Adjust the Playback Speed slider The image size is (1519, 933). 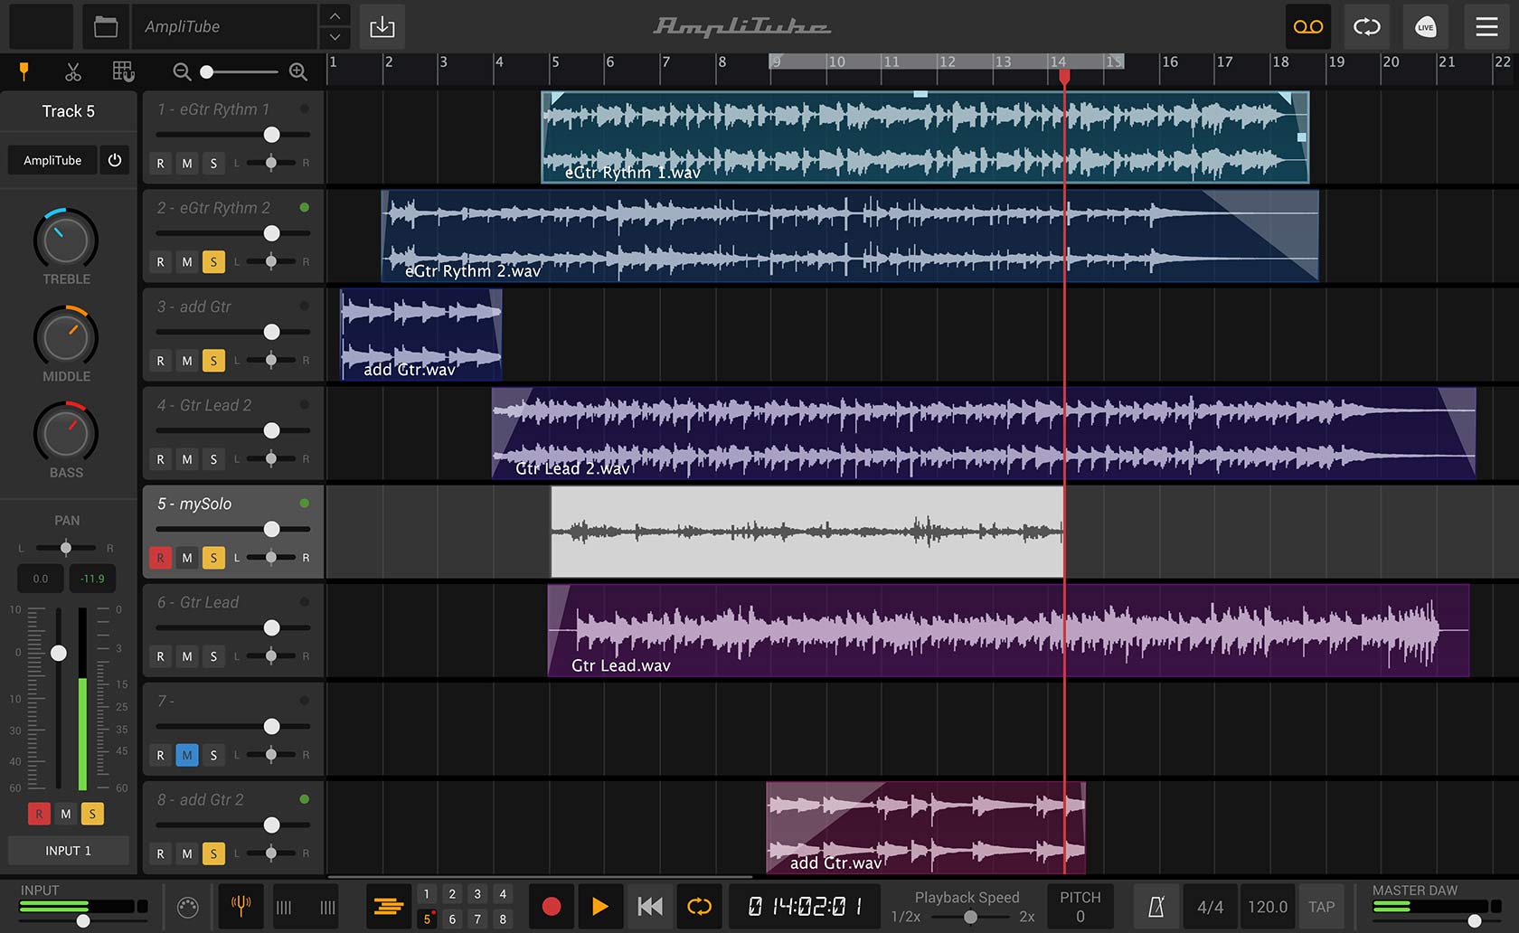pyautogui.click(x=969, y=917)
